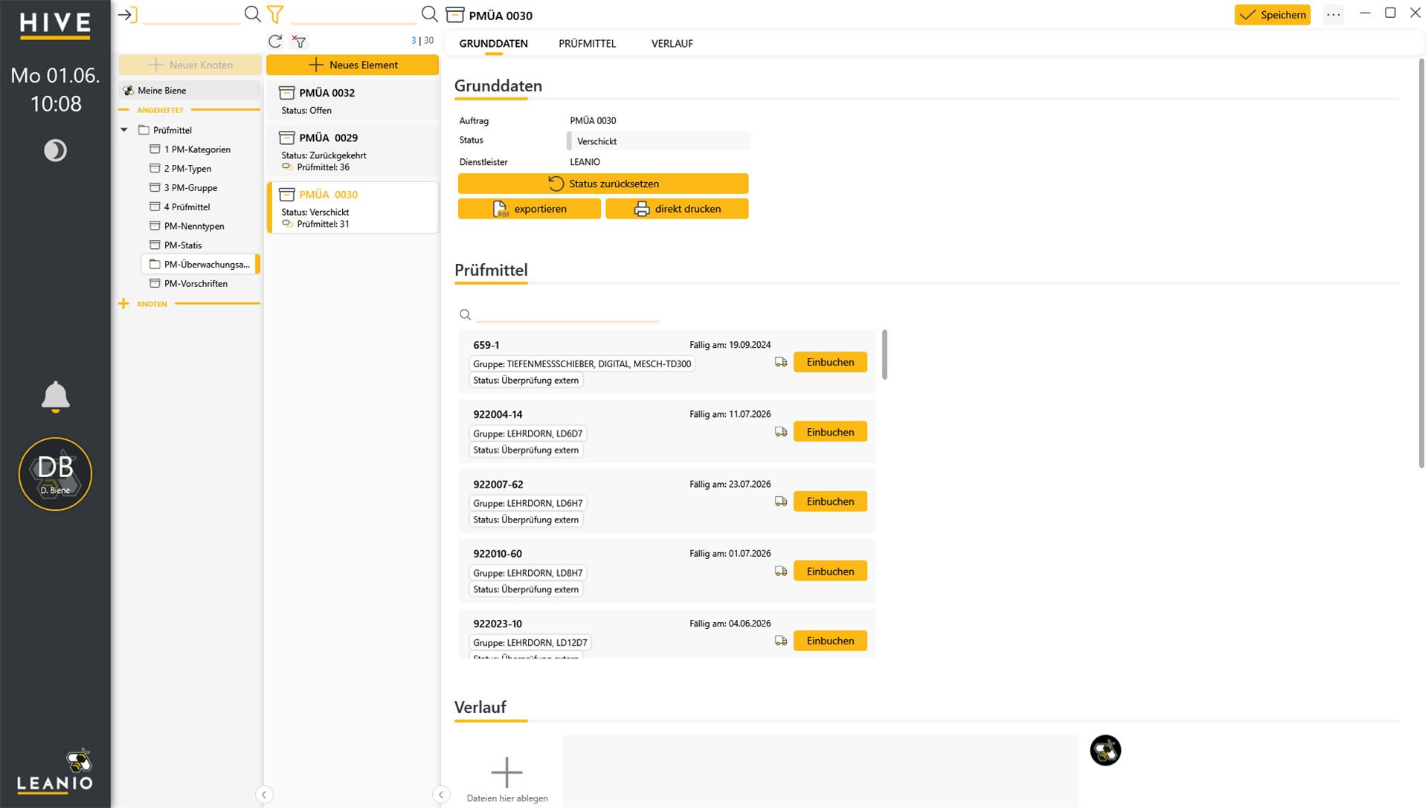Image resolution: width=1428 pixels, height=808 pixels.
Task: Collapse the Prüfmittel tree folder
Action: pyautogui.click(x=124, y=130)
